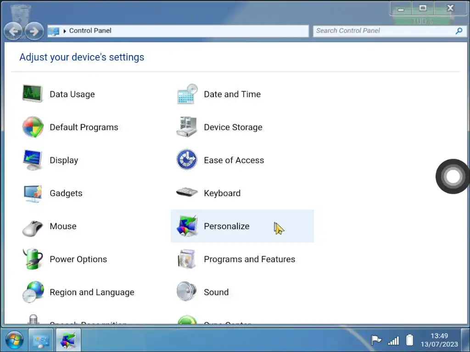Close the Control Panel window

[x=450, y=8]
